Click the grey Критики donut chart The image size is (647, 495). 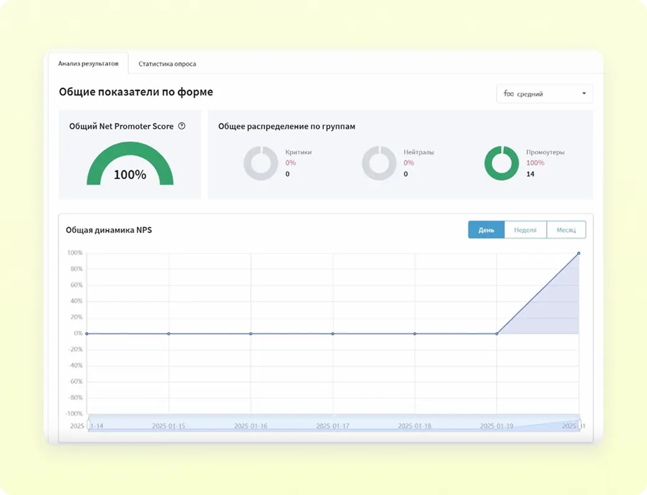[x=261, y=164]
